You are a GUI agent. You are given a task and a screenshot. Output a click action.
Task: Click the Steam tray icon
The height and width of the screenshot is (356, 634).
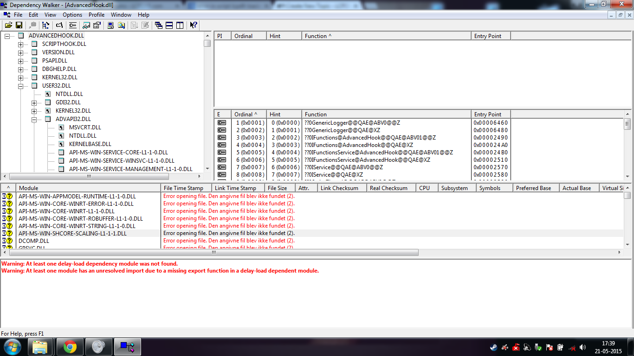tap(494, 347)
